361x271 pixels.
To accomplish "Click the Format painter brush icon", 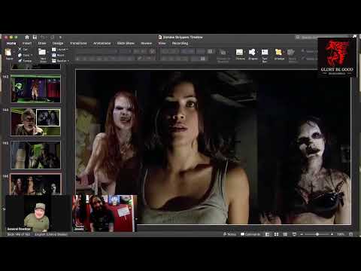I will [20, 60].
